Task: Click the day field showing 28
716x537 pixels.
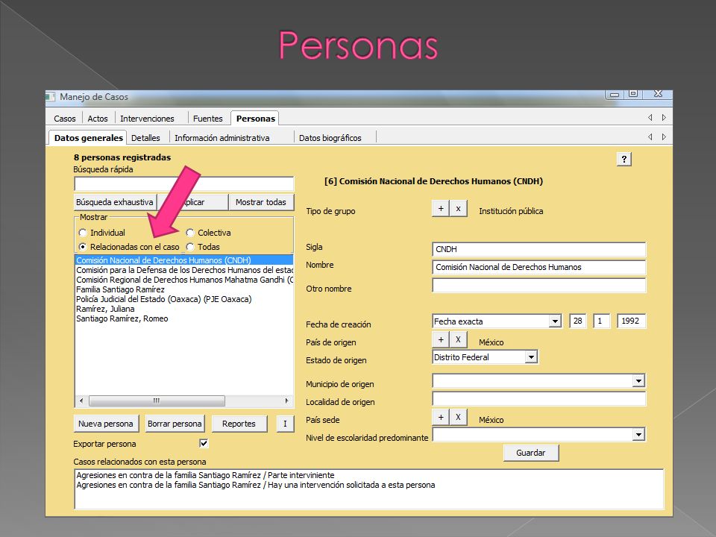Action: click(578, 321)
